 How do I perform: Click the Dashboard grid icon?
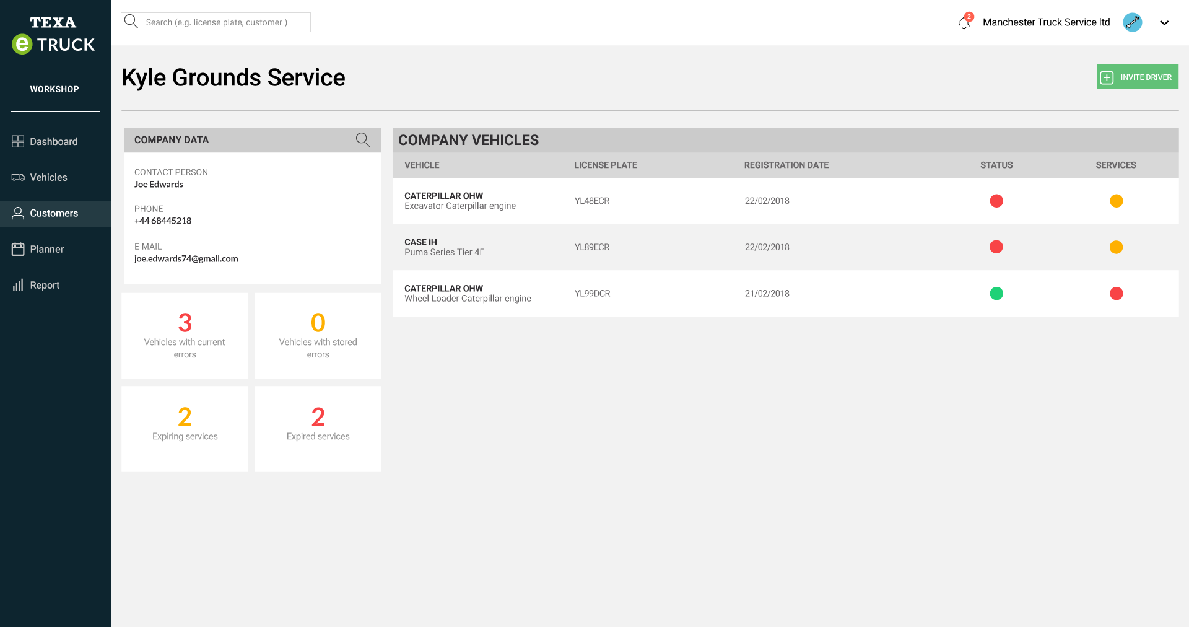18,141
